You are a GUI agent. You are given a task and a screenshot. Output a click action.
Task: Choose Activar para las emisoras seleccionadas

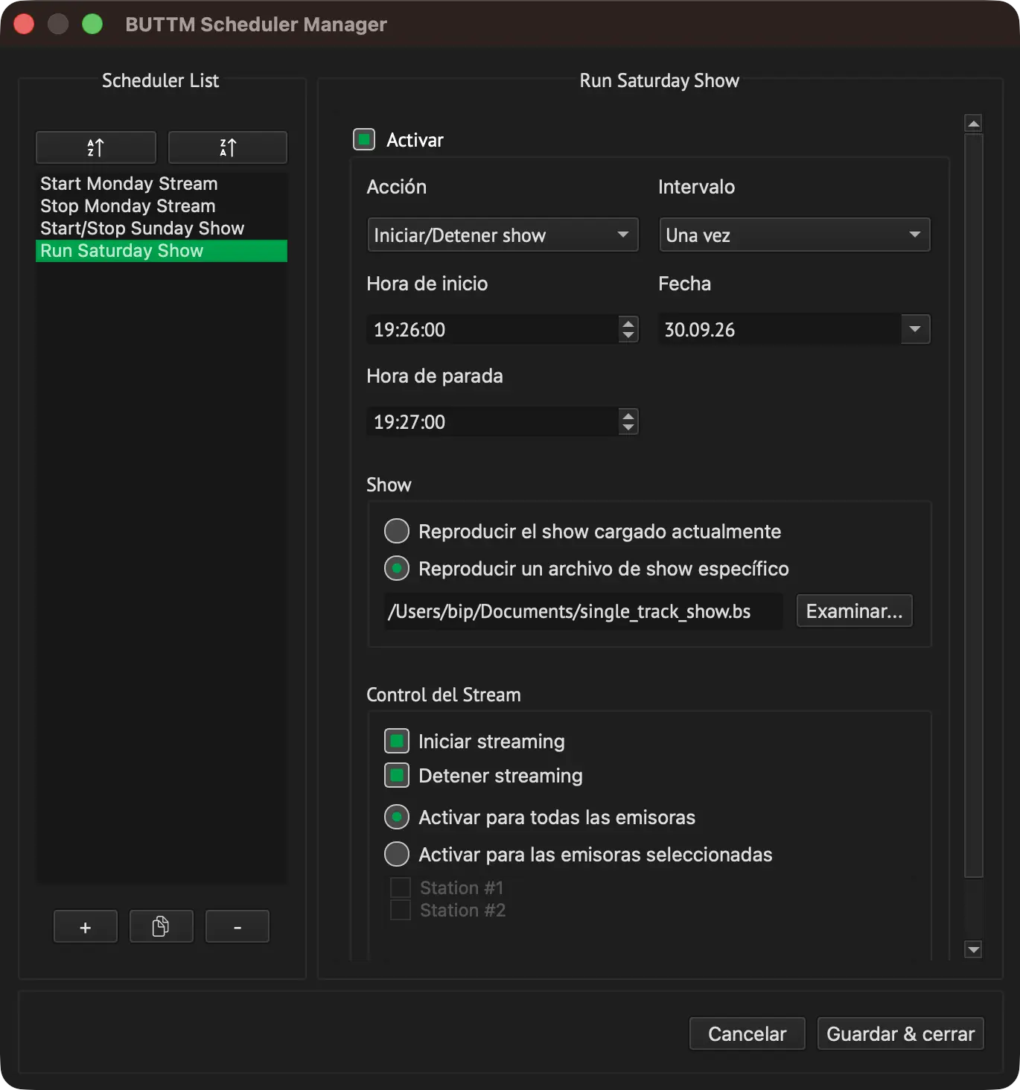pos(397,855)
